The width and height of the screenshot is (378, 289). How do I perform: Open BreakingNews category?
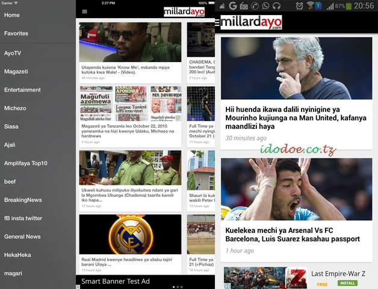(x=37, y=200)
